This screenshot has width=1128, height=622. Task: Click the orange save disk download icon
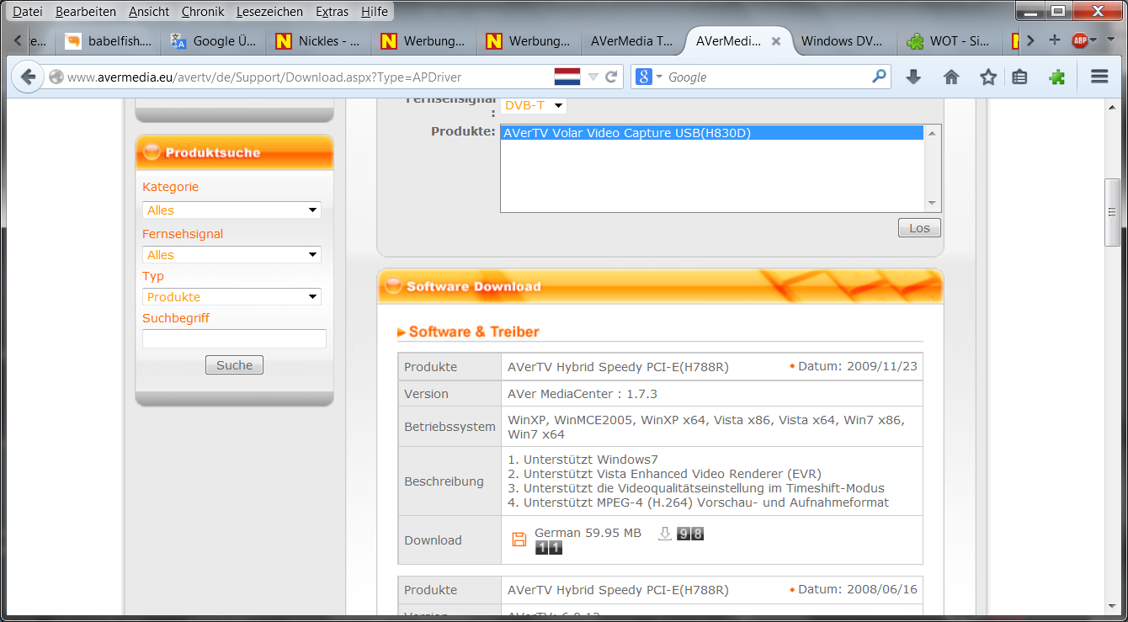519,540
